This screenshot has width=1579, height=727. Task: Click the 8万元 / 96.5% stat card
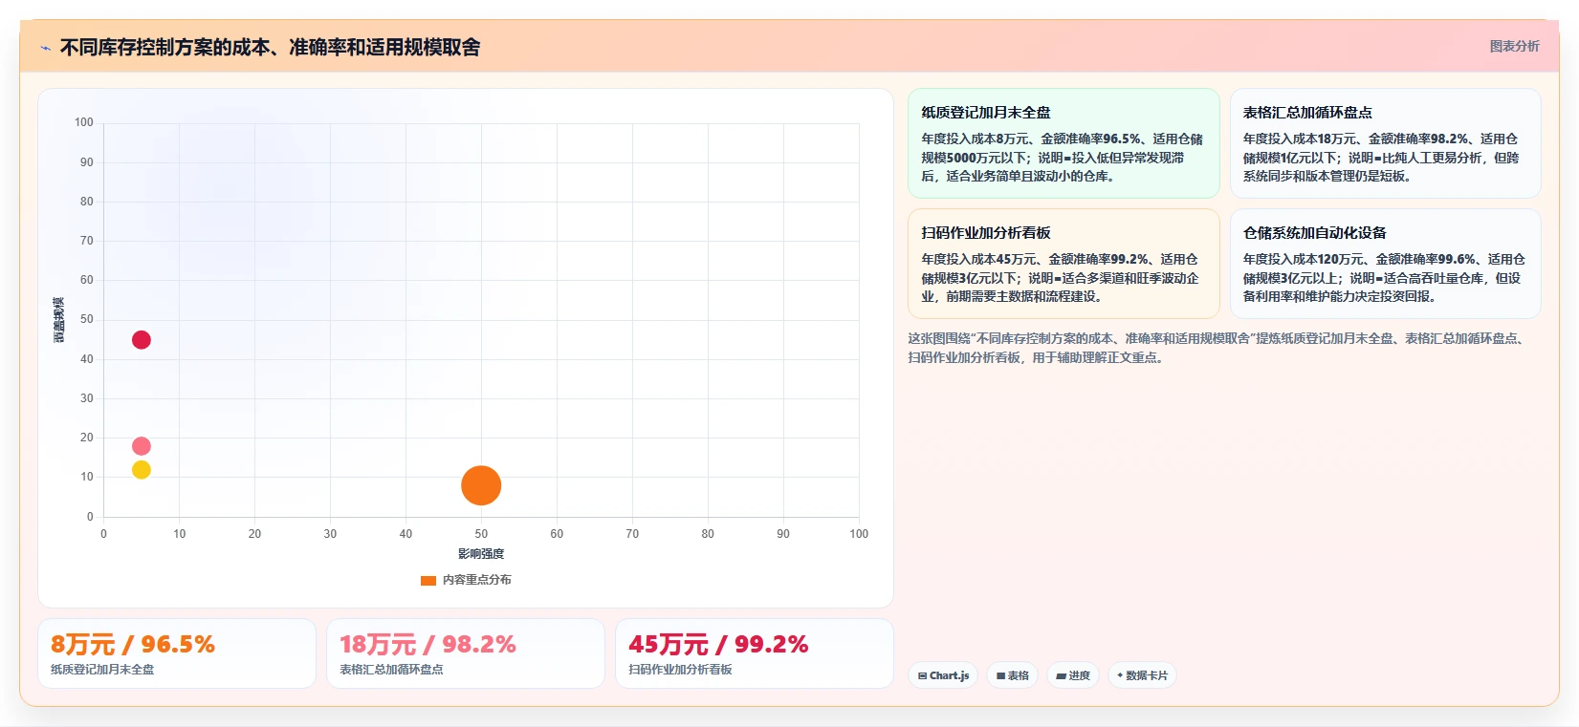pyautogui.click(x=177, y=653)
